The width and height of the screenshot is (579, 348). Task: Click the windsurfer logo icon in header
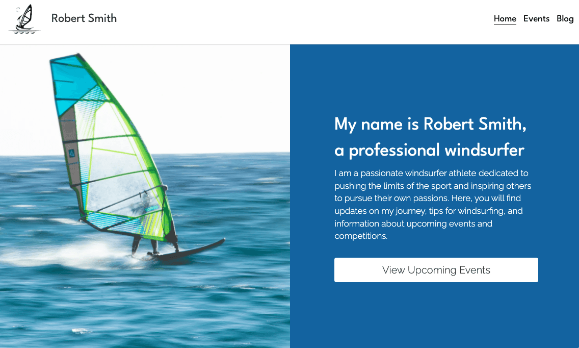(x=24, y=19)
